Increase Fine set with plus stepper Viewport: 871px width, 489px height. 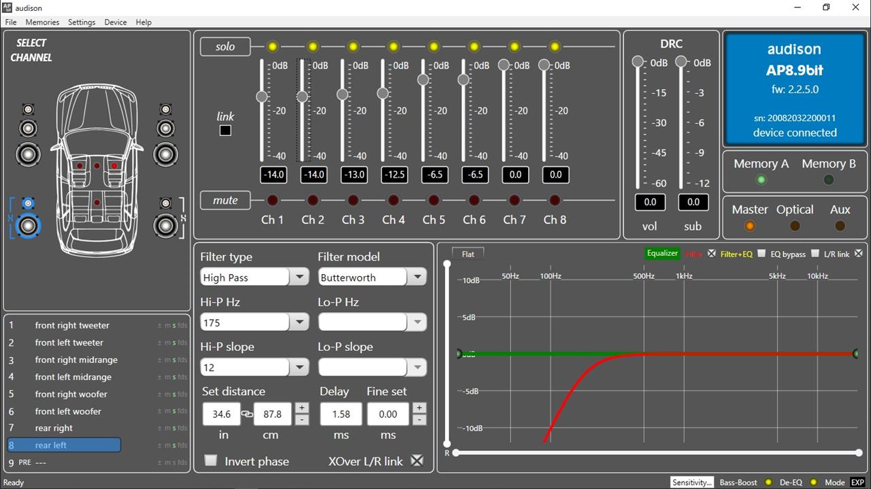coord(419,408)
